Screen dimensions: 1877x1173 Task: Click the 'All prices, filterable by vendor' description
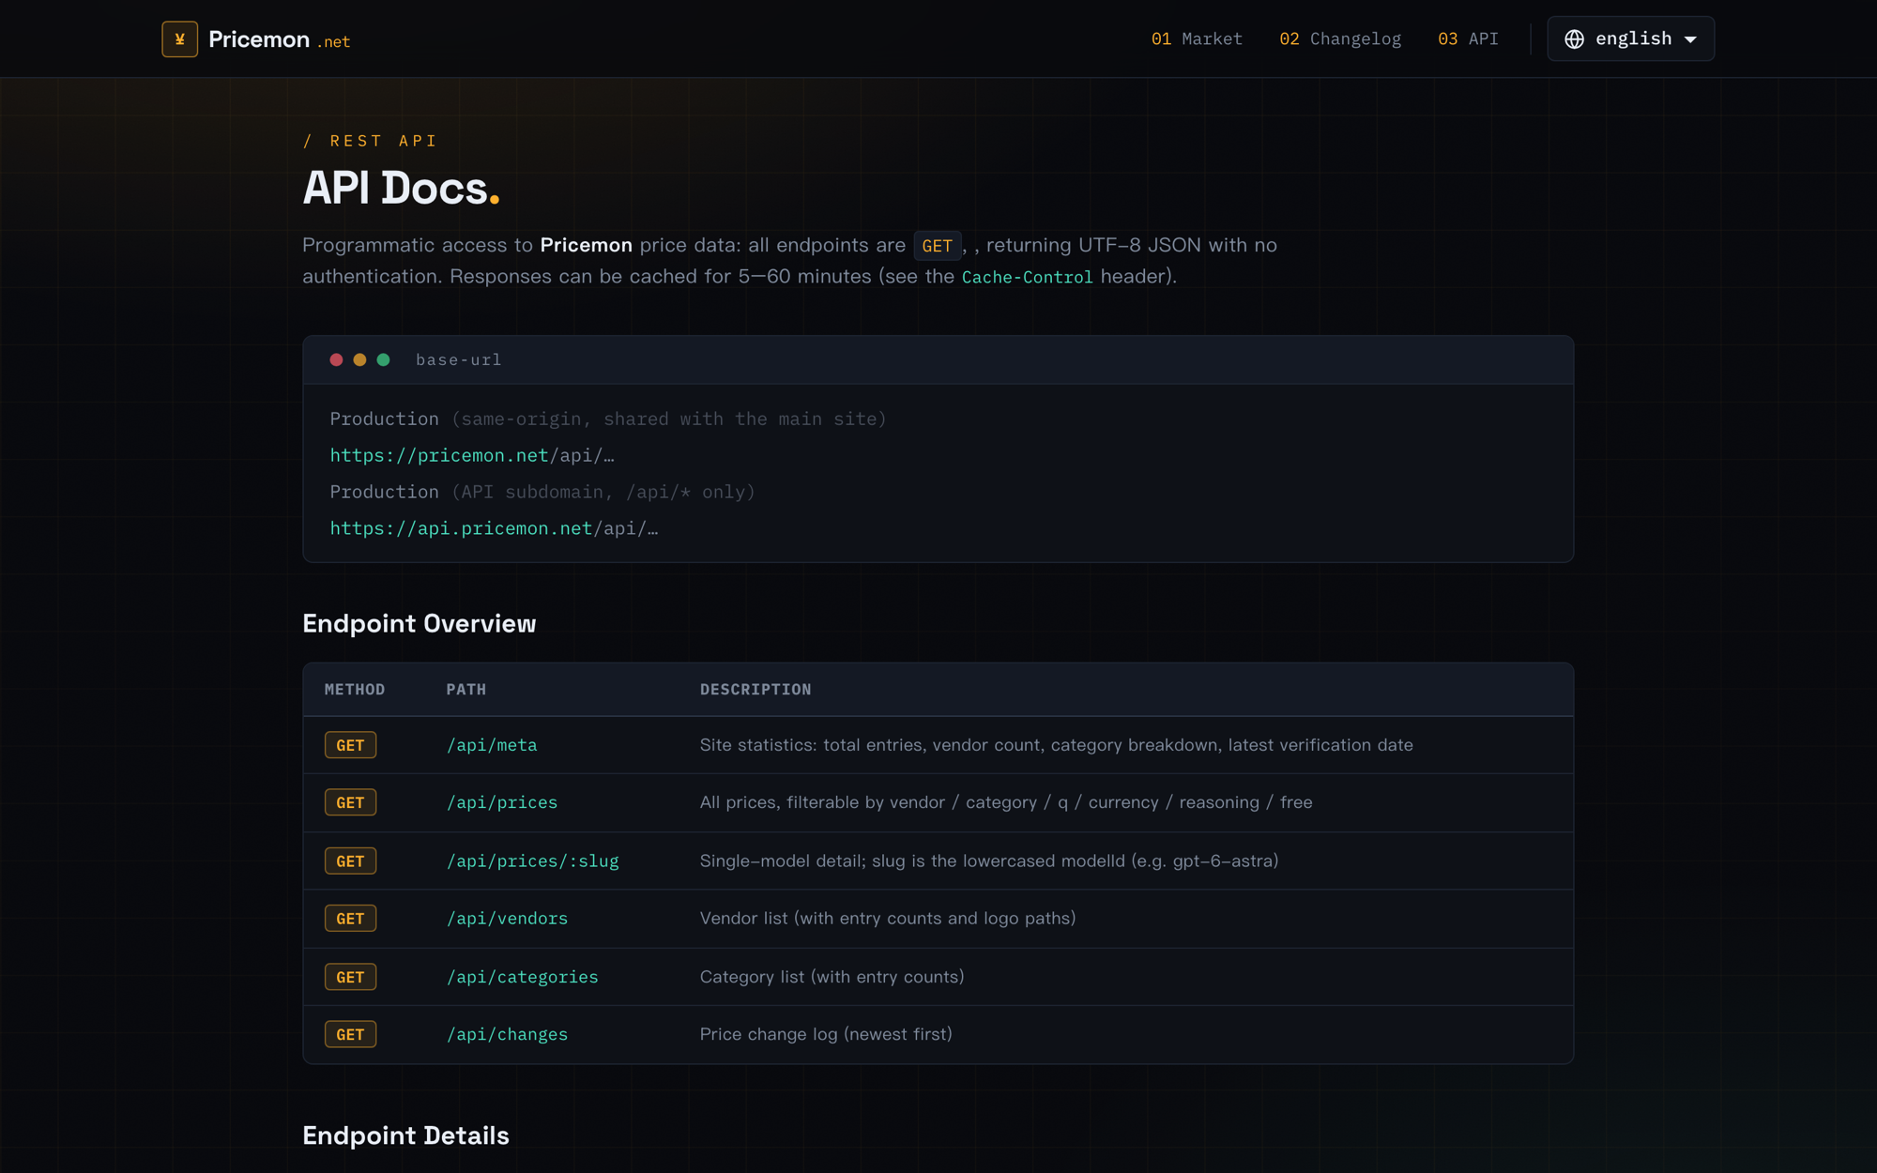click(x=1006, y=802)
